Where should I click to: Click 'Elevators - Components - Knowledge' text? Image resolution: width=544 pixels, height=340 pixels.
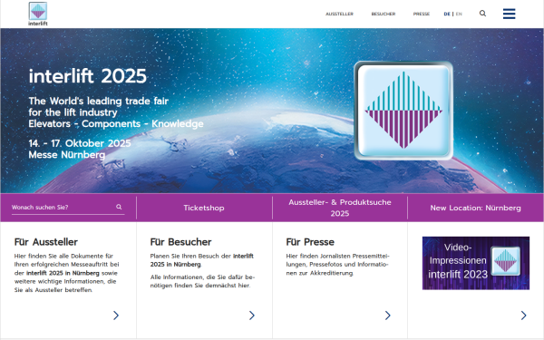tap(116, 124)
